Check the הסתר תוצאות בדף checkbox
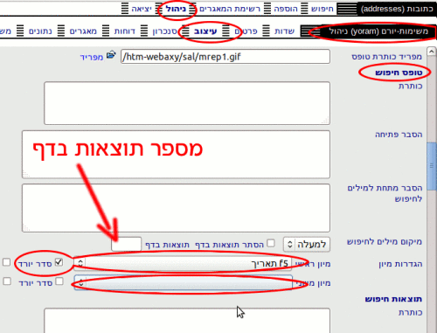The image size is (437, 333). 271,243
